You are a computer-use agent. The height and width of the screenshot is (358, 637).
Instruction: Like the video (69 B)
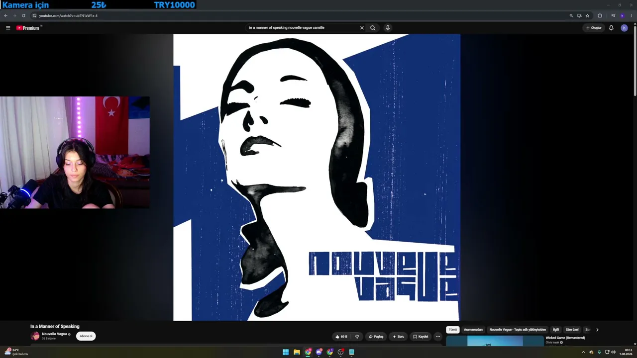coord(341,337)
